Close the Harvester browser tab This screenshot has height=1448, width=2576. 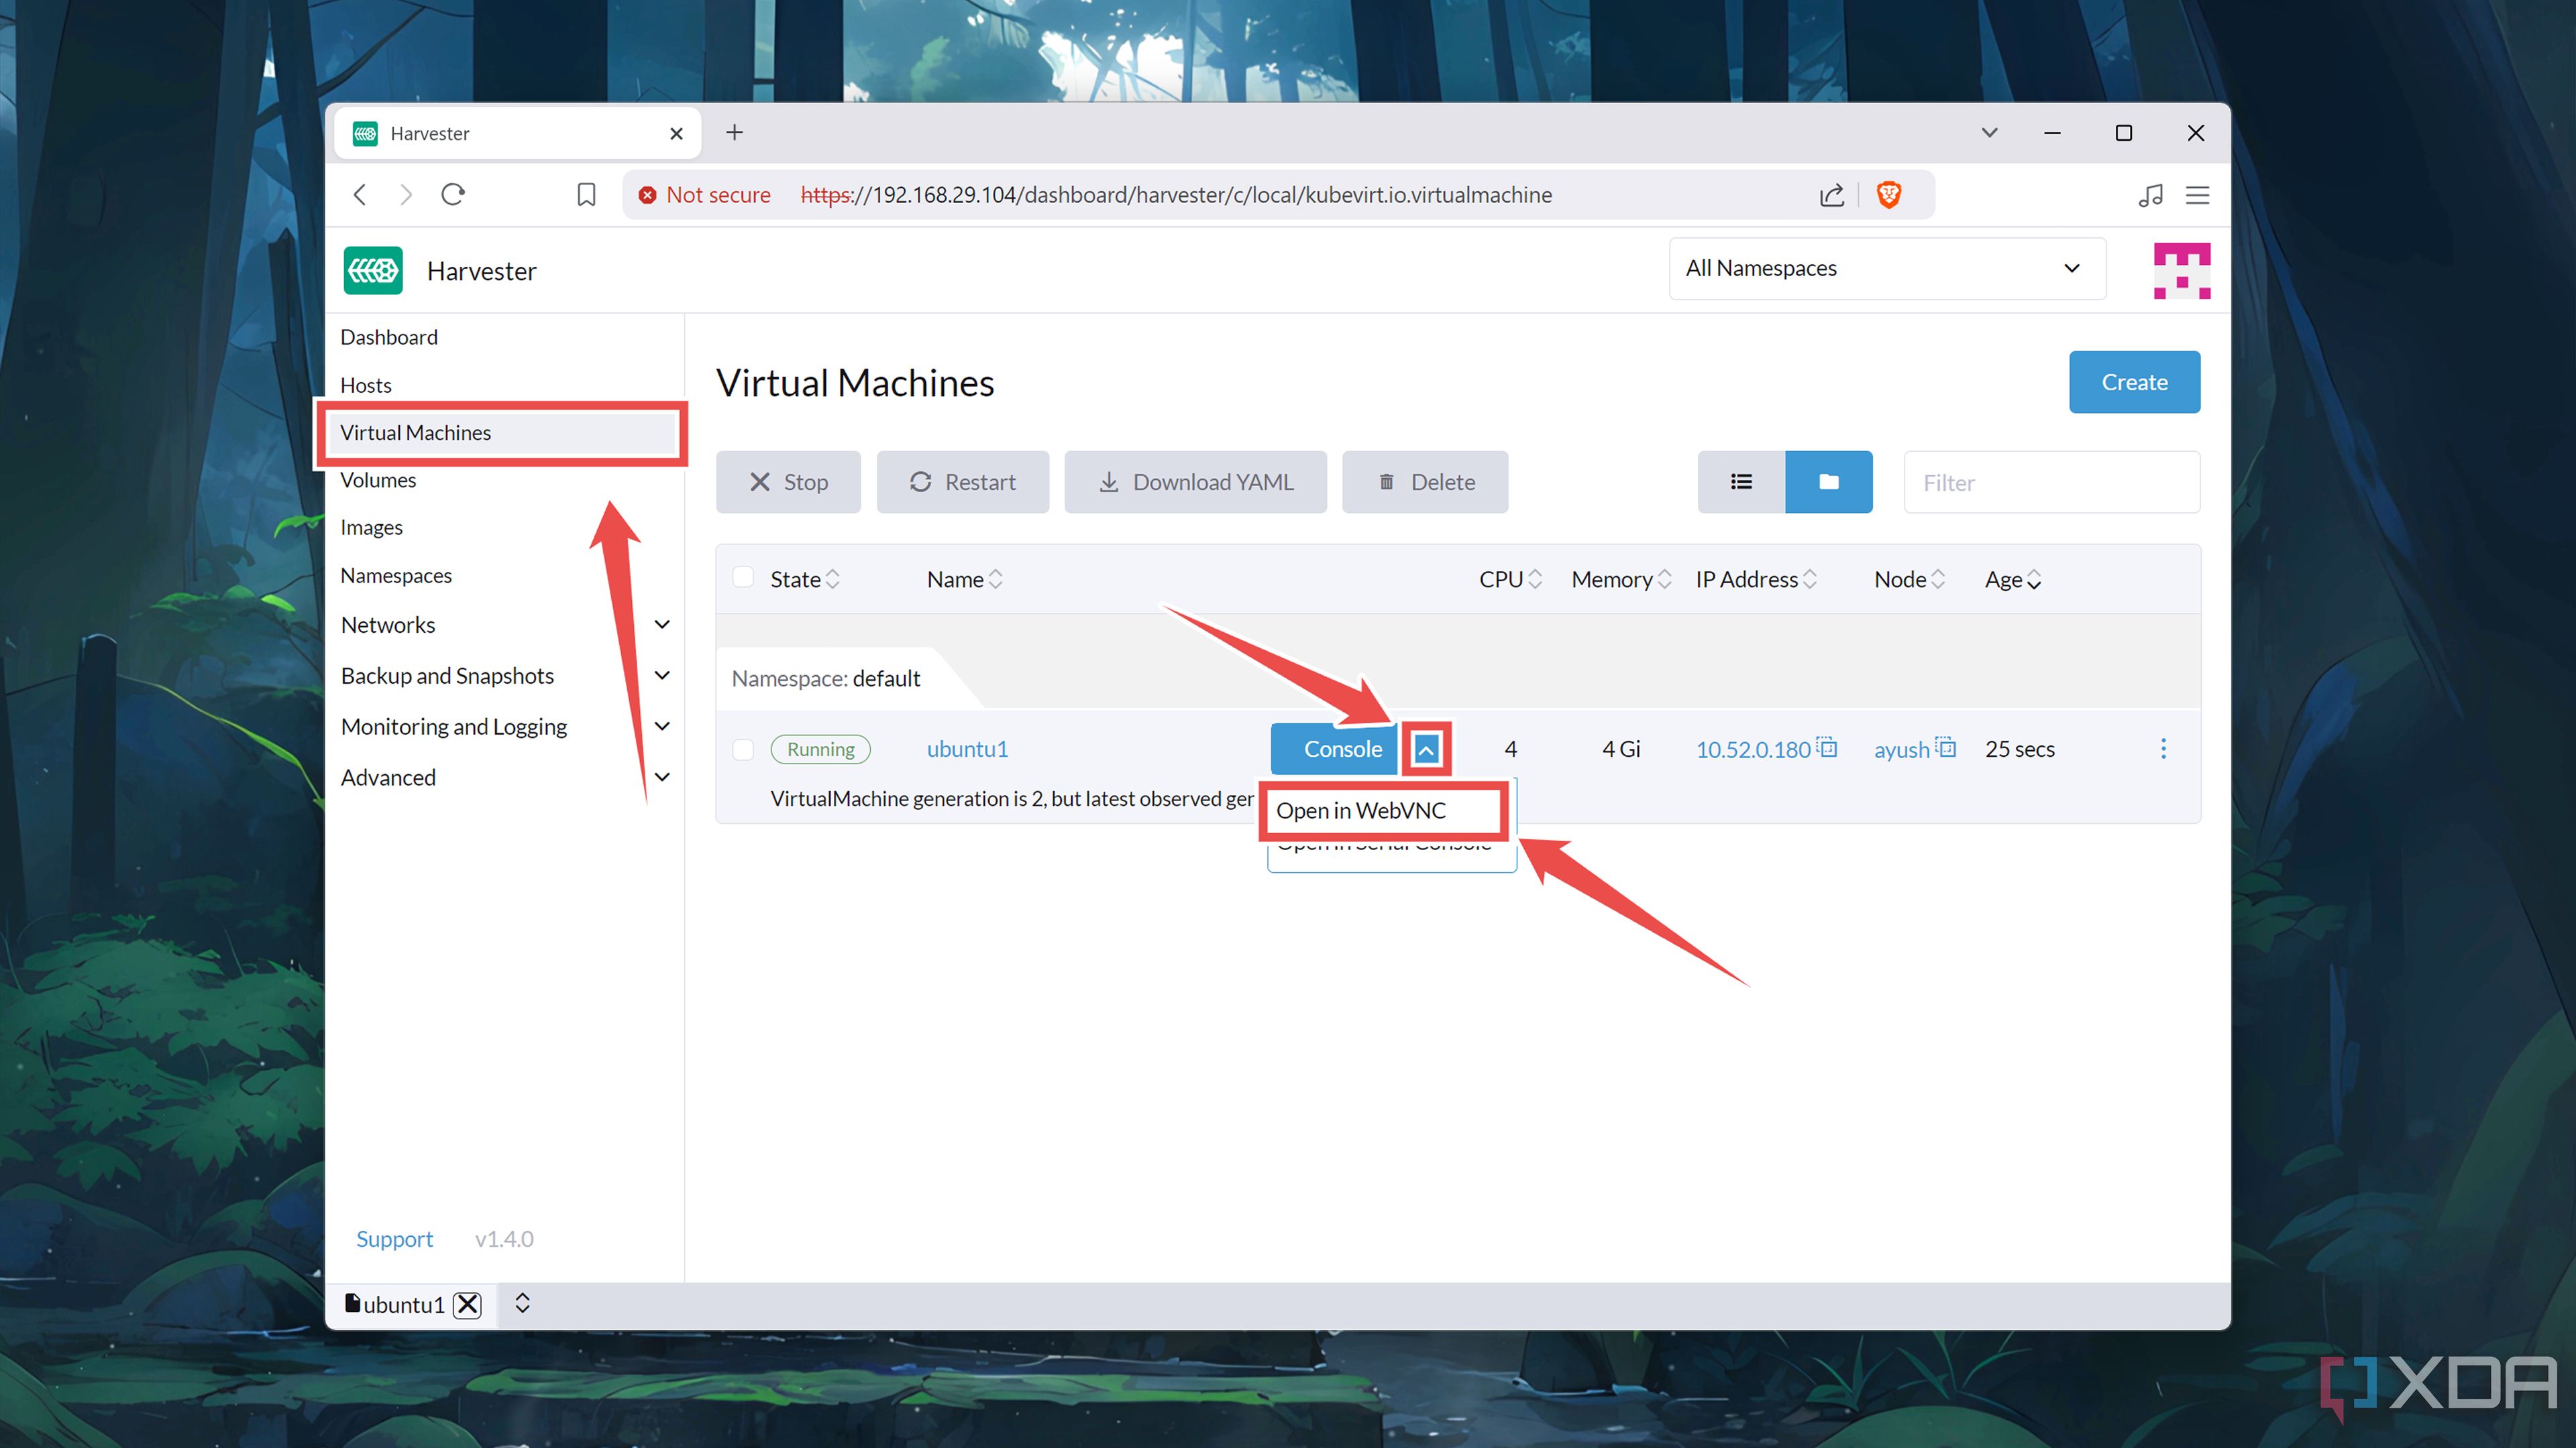[676, 133]
